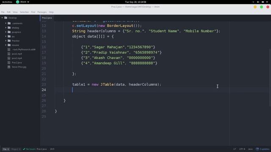Screen dimensions: 271x152
Task: Click the No Issues checkmark indicator
Action: tap(29, 149)
